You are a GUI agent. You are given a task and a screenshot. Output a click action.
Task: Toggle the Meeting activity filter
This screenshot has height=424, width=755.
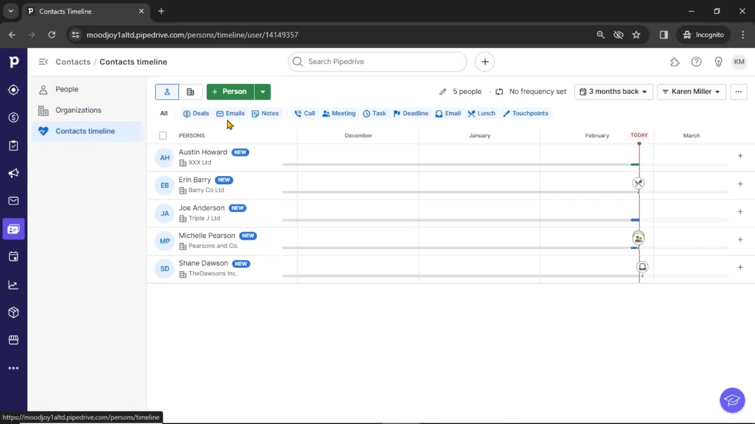(339, 113)
